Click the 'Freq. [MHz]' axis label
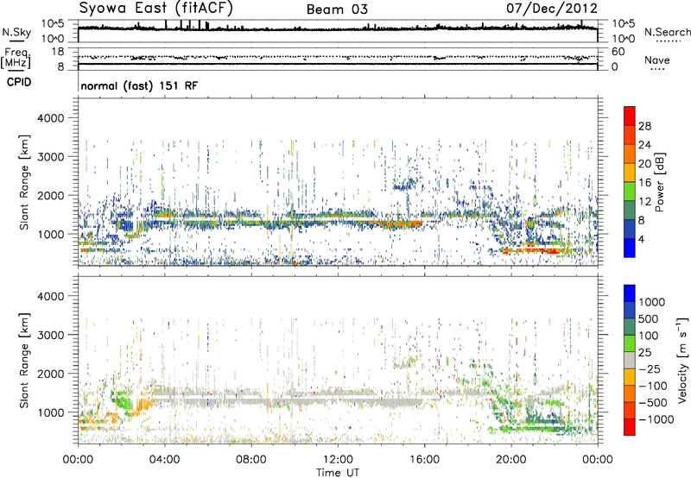Image resolution: width=691 pixels, height=478 pixels. coord(16,59)
